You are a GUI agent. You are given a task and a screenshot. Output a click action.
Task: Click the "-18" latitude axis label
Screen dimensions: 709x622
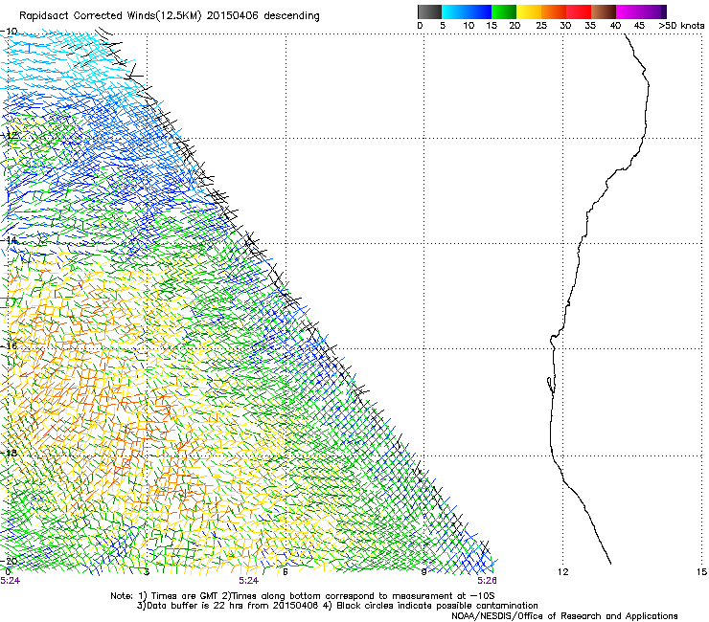pyautogui.click(x=9, y=453)
